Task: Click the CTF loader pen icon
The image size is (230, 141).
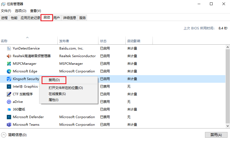Action: (9, 94)
